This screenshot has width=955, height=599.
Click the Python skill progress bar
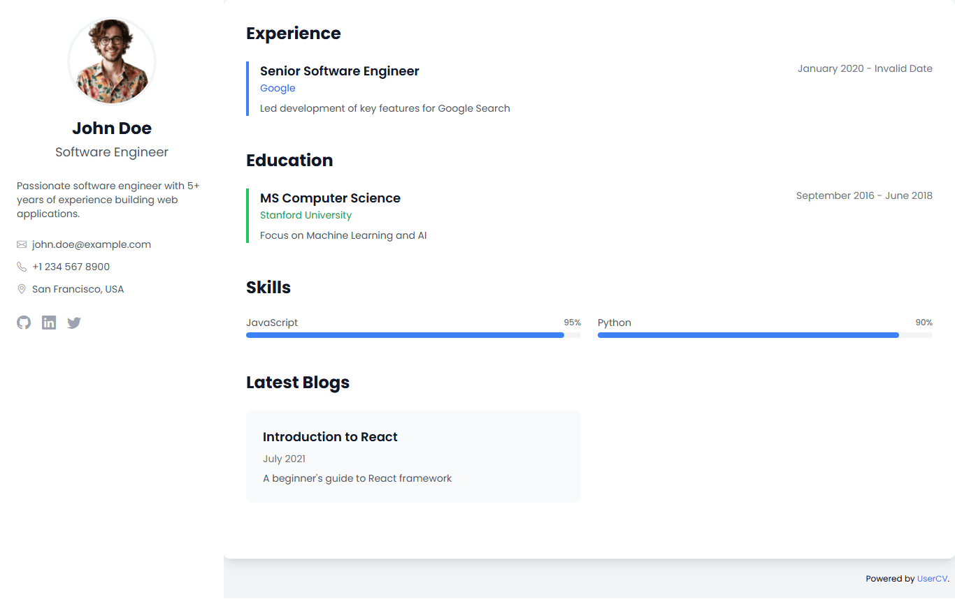(765, 335)
